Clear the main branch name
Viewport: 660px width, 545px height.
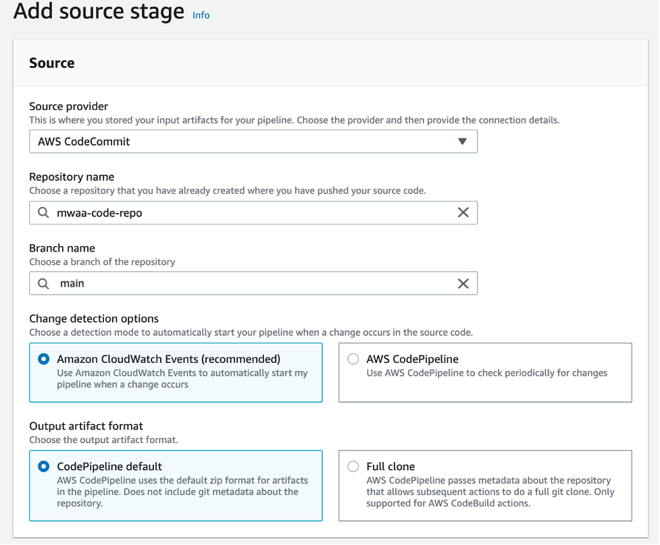[463, 283]
